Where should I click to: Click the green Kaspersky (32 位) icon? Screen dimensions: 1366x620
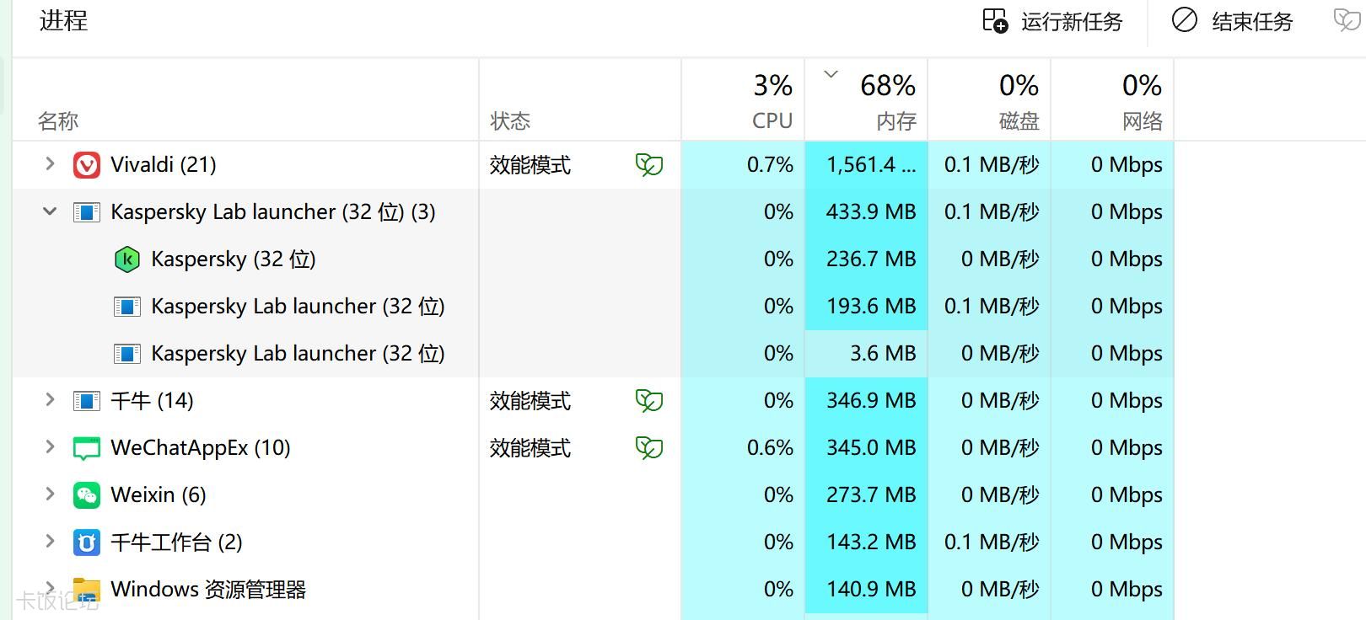126,259
